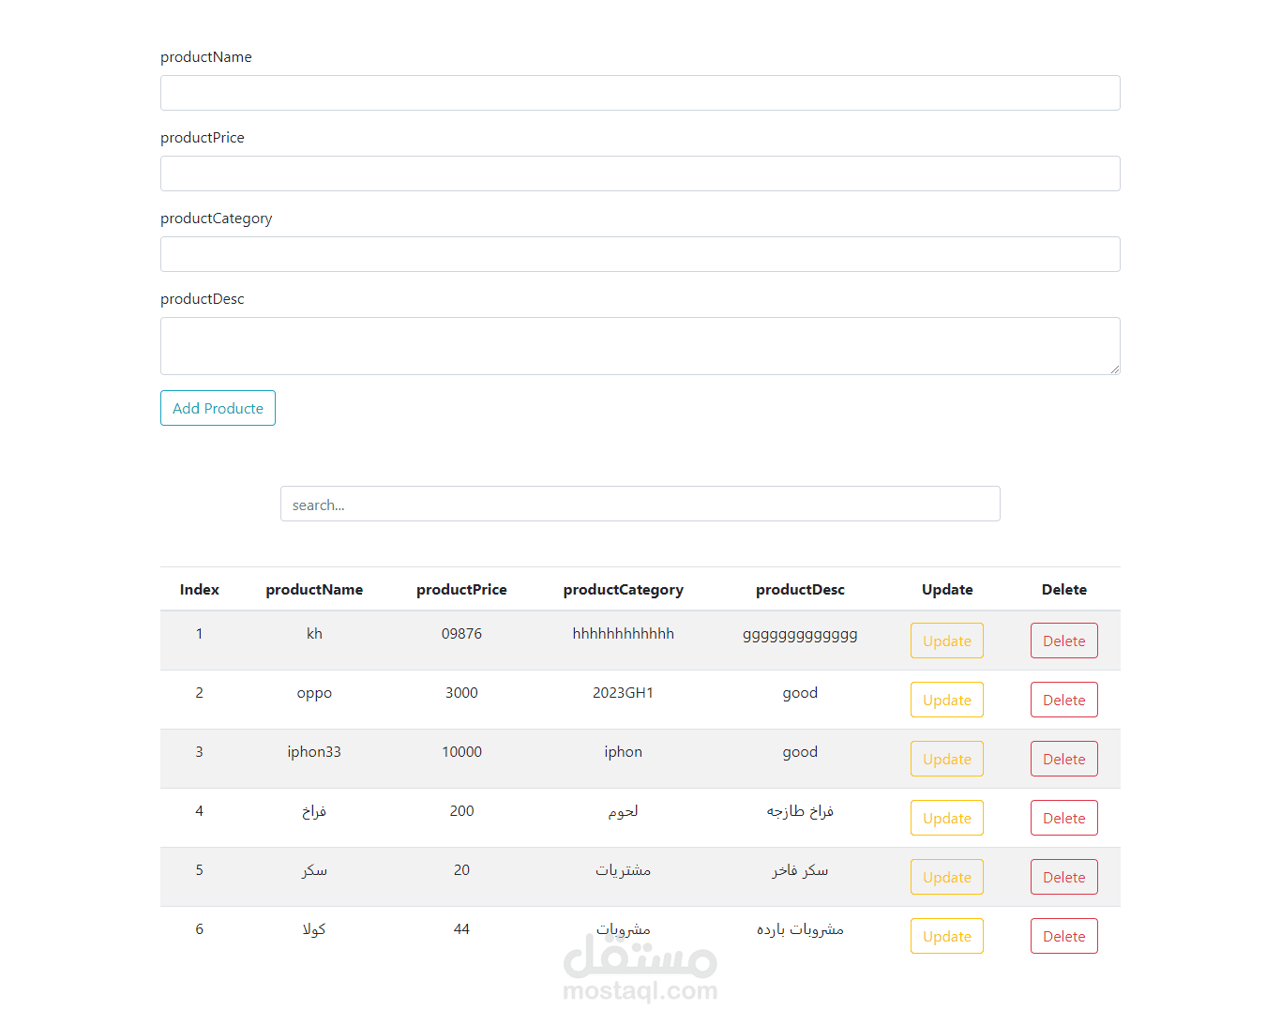Delete the iphon33 product
The height and width of the screenshot is (1025, 1281).
(1063, 759)
